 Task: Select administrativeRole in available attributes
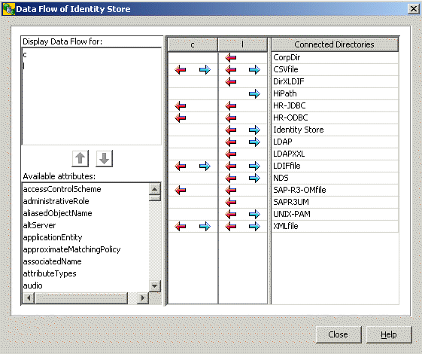(x=56, y=201)
